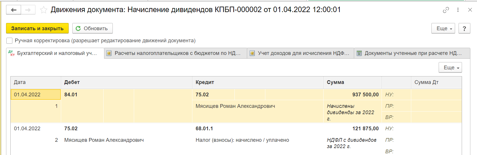Enable the Ручная корректировка checkbox
This screenshot has height=155, width=477.
(x=10, y=41)
